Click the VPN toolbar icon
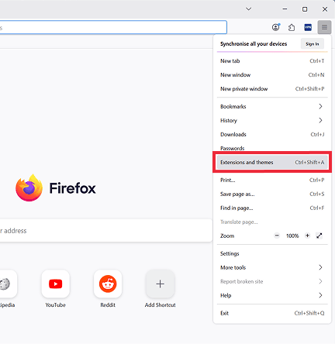Image resolution: width=335 pixels, height=344 pixels. click(308, 27)
